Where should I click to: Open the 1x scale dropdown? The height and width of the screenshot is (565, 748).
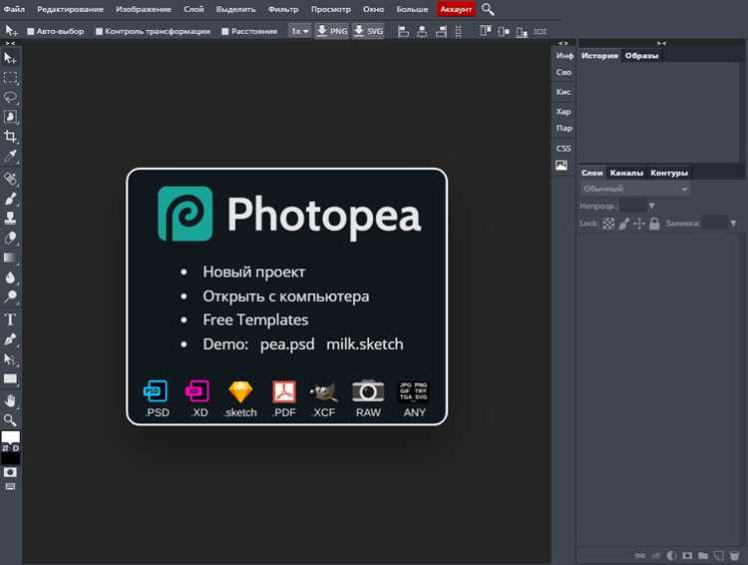300,31
